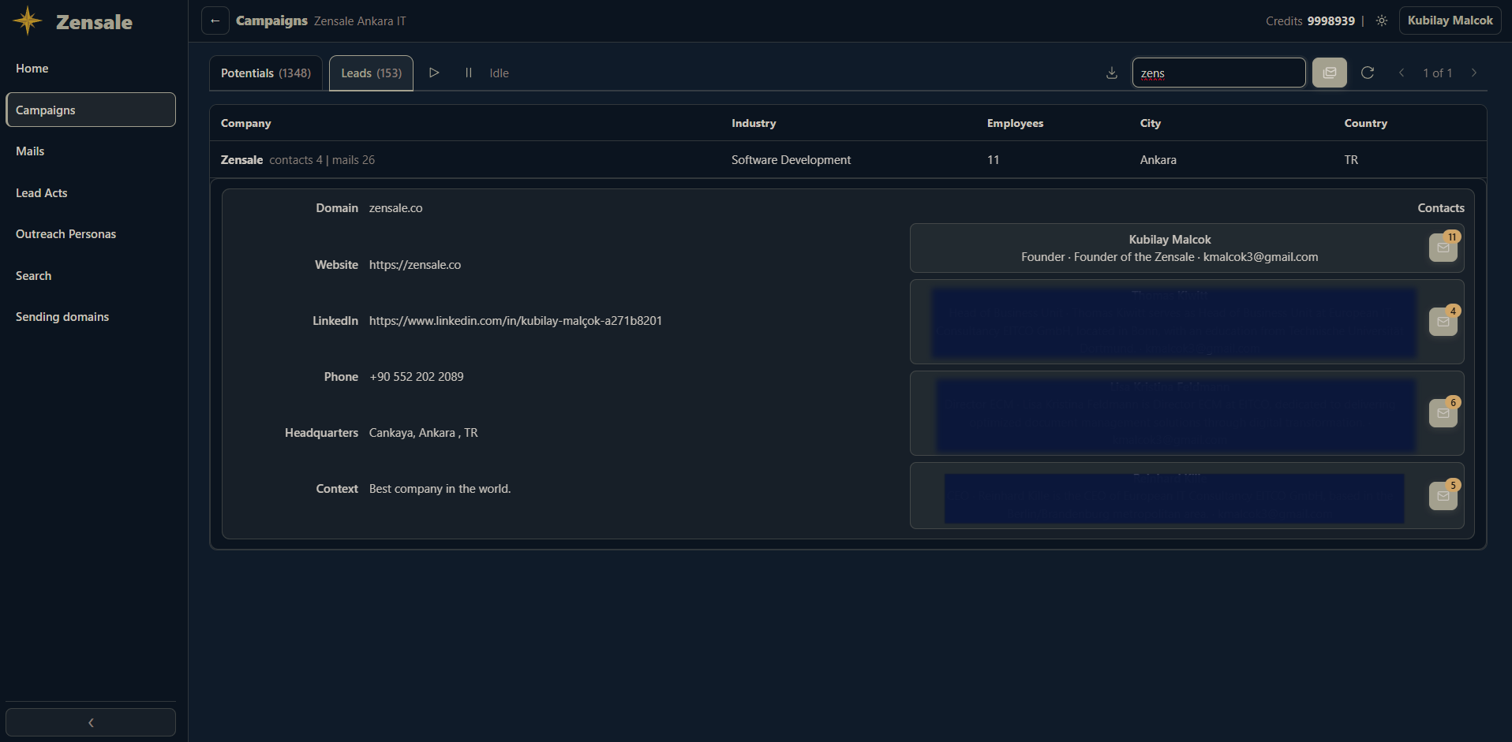Click the phone number +90 552 202 2089
Image resolution: width=1512 pixels, height=742 pixels.
point(417,377)
